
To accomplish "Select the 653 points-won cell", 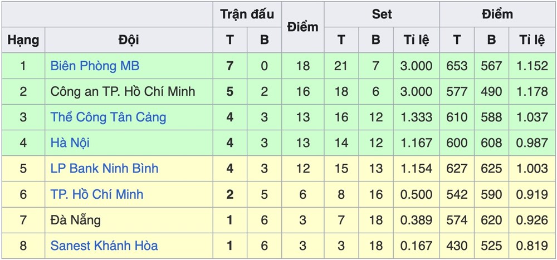I will click(x=457, y=66).
